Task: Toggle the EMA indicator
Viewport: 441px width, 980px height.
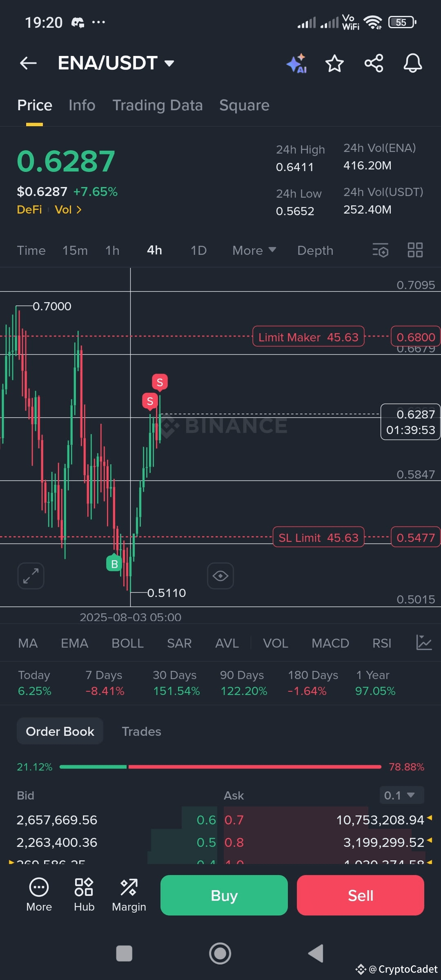Action: (74, 643)
